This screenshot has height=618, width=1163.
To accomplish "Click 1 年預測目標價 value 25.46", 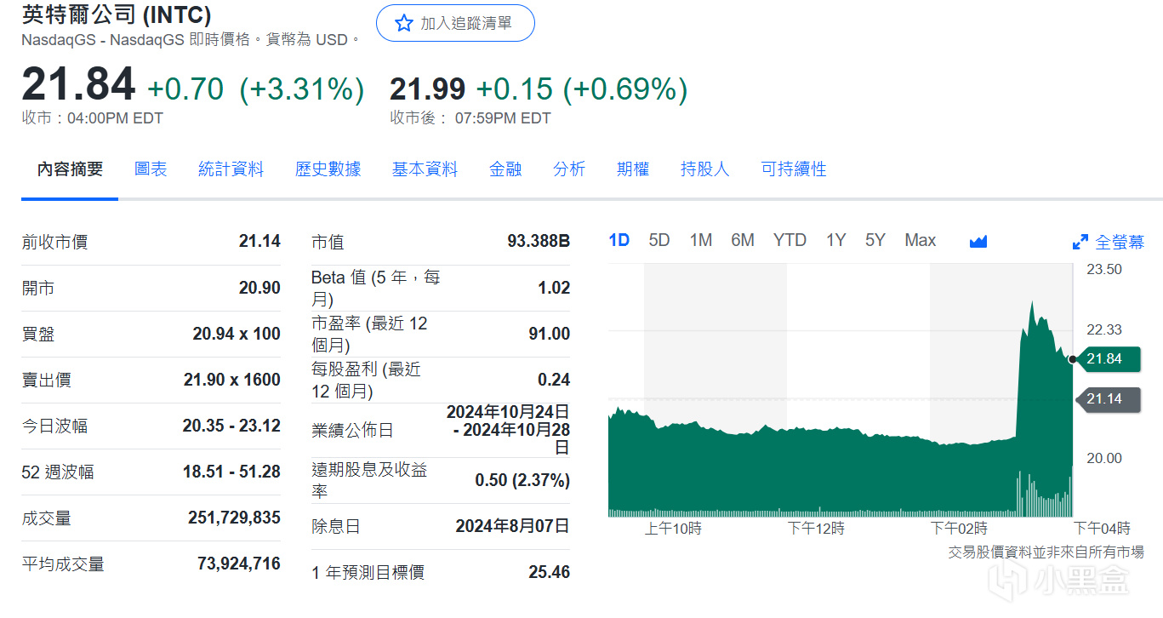I will click(549, 572).
